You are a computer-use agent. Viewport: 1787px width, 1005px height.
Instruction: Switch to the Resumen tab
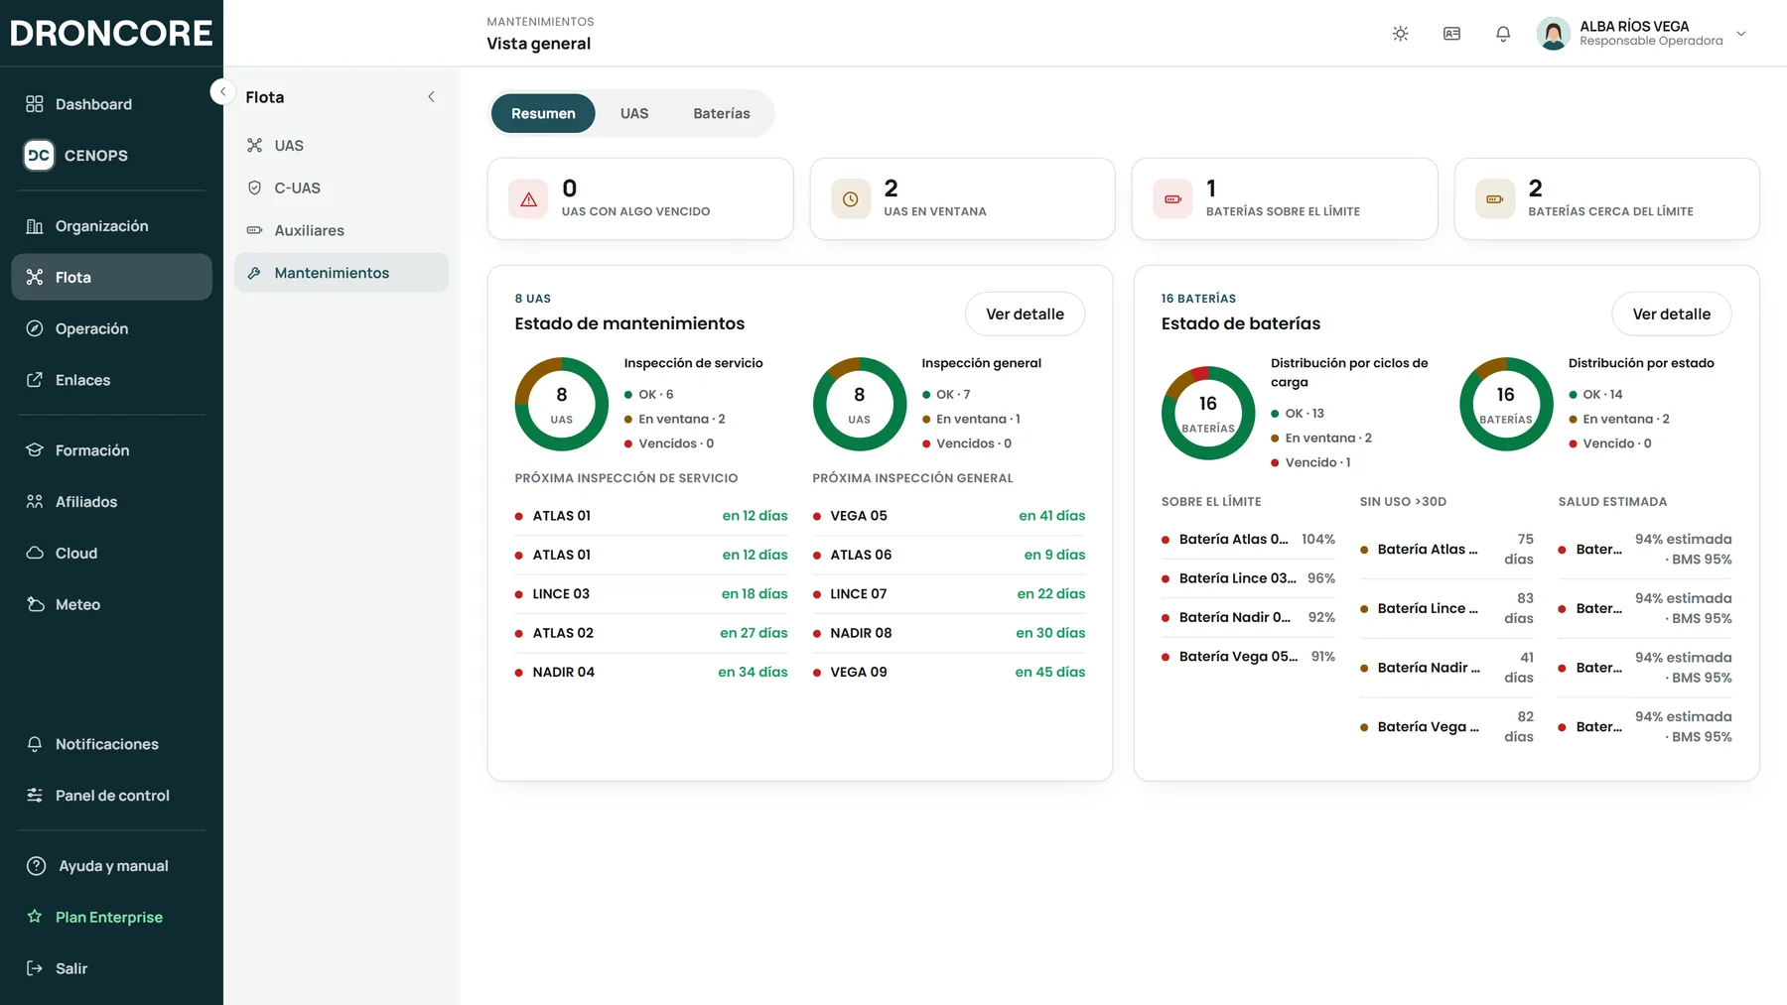543,113
